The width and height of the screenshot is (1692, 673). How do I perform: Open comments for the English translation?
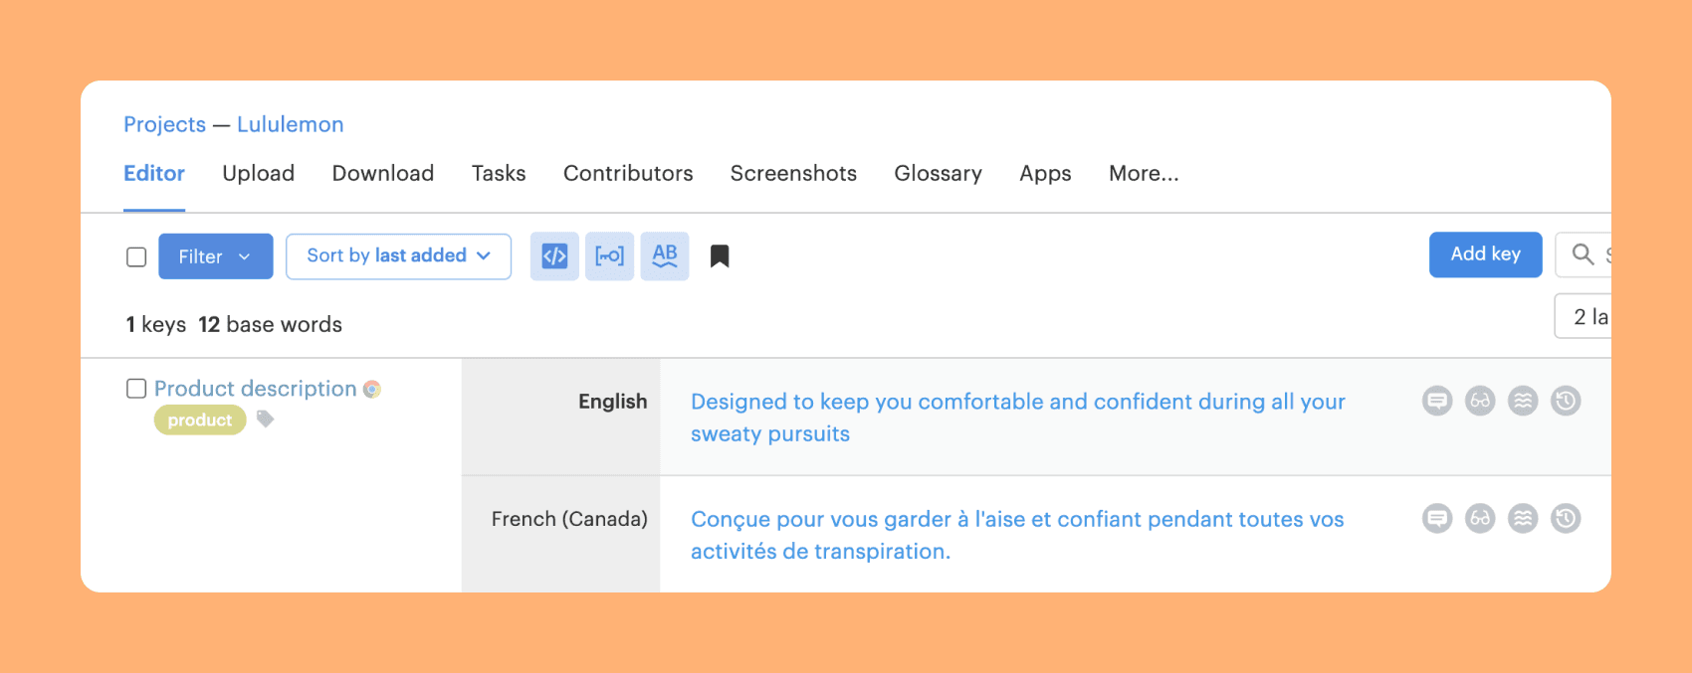(x=1436, y=402)
